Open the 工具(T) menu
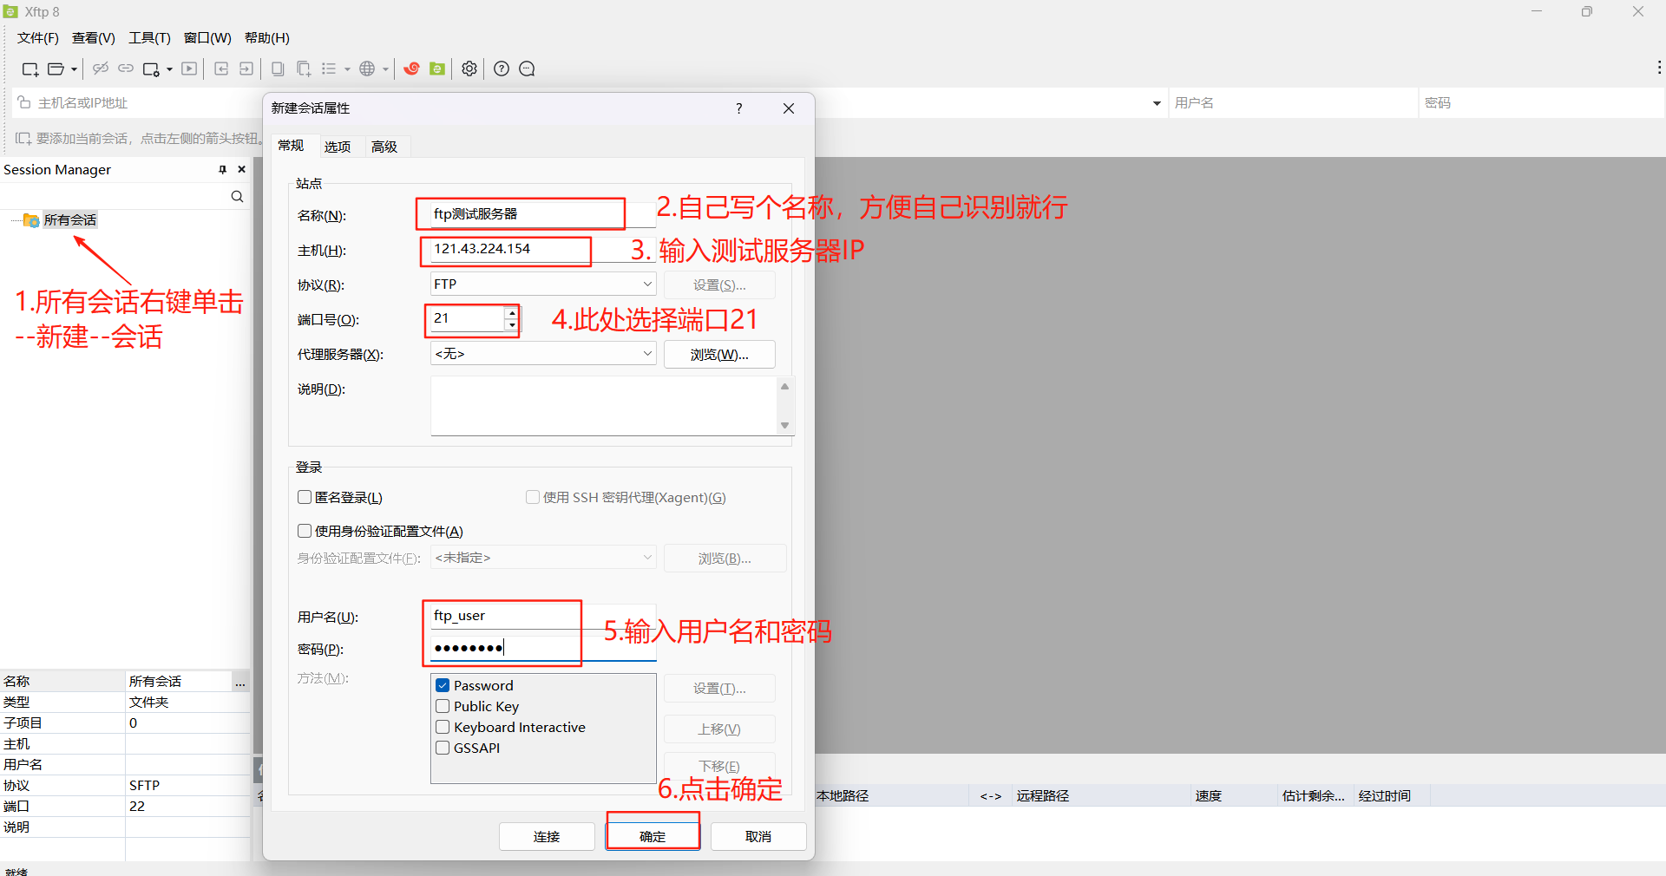1666x876 pixels. (x=149, y=38)
